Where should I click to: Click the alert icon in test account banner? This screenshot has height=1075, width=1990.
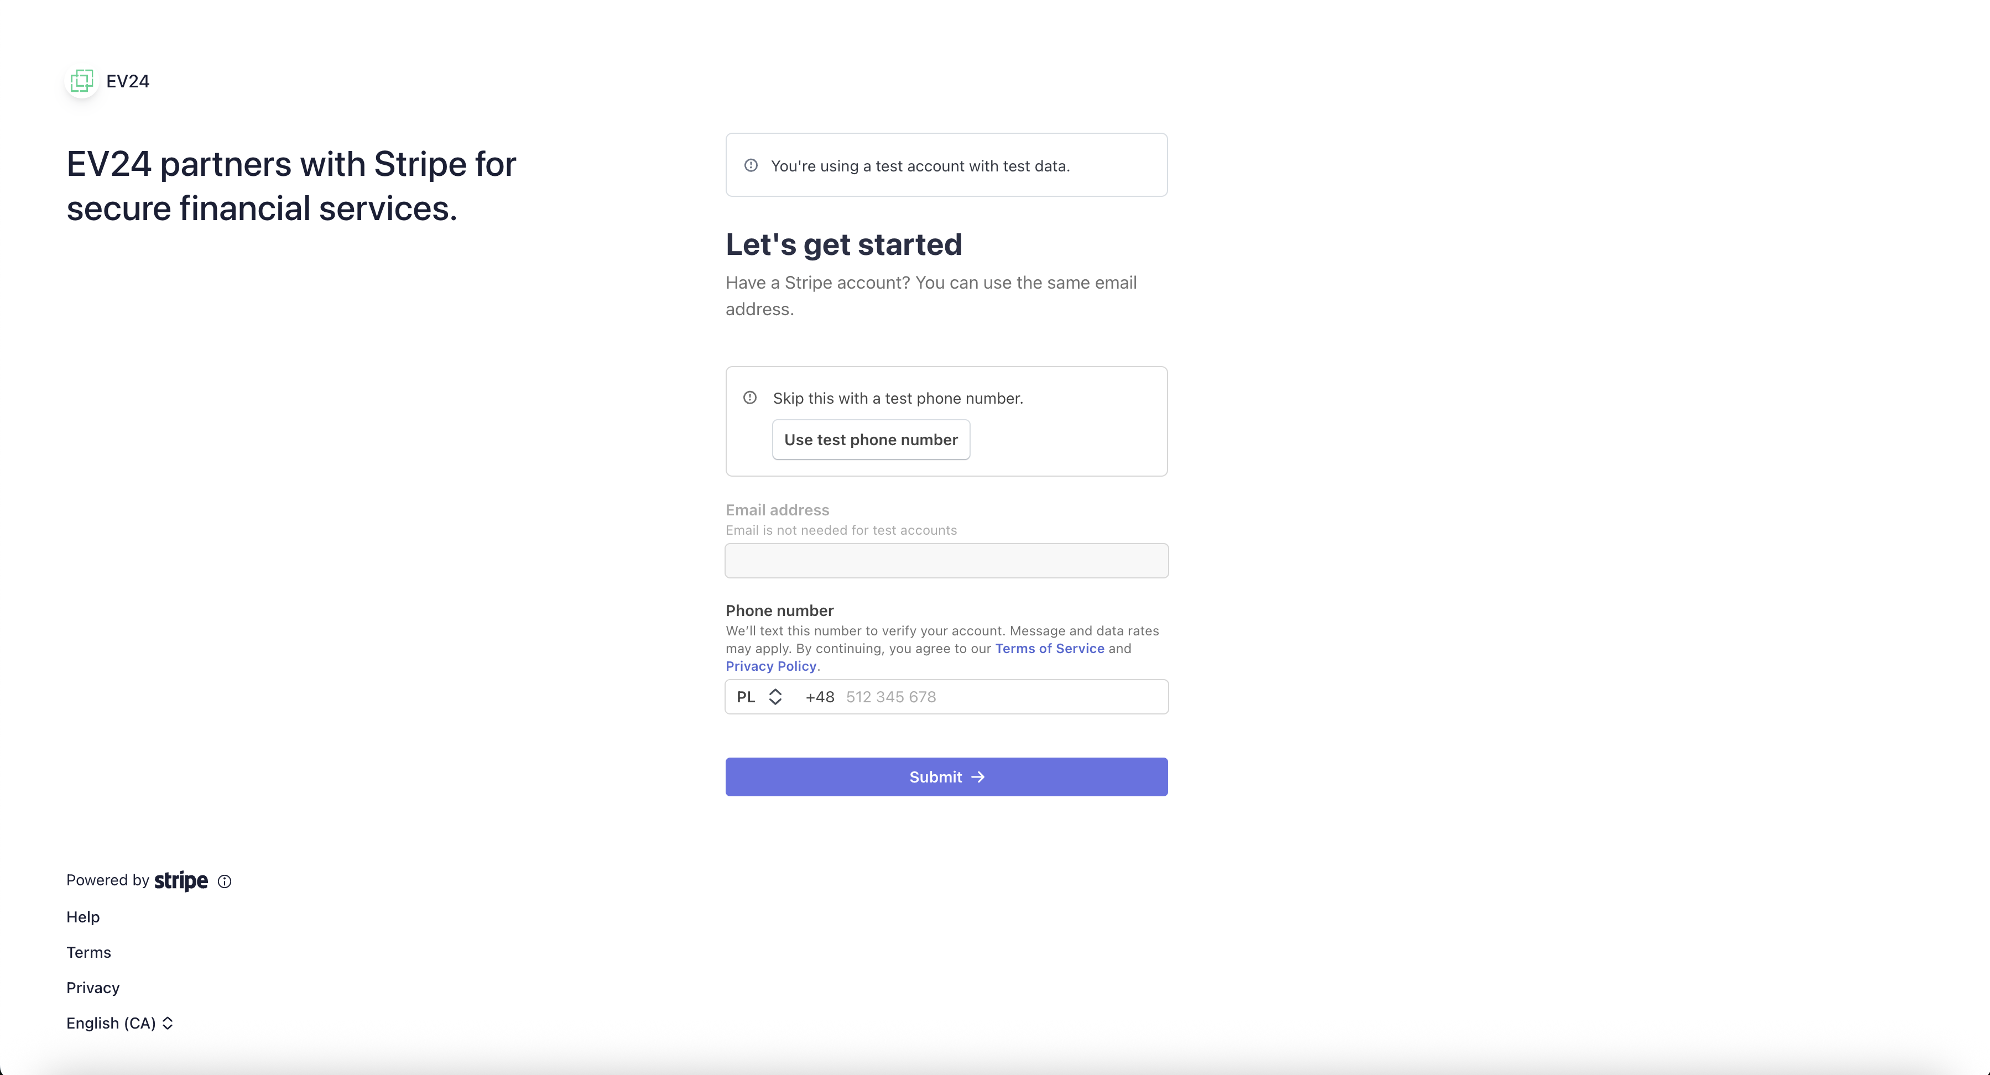coord(751,165)
